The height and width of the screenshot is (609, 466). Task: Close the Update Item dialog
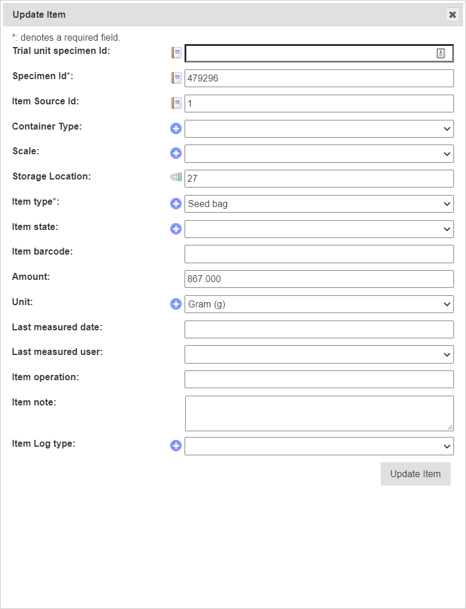pyautogui.click(x=452, y=15)
